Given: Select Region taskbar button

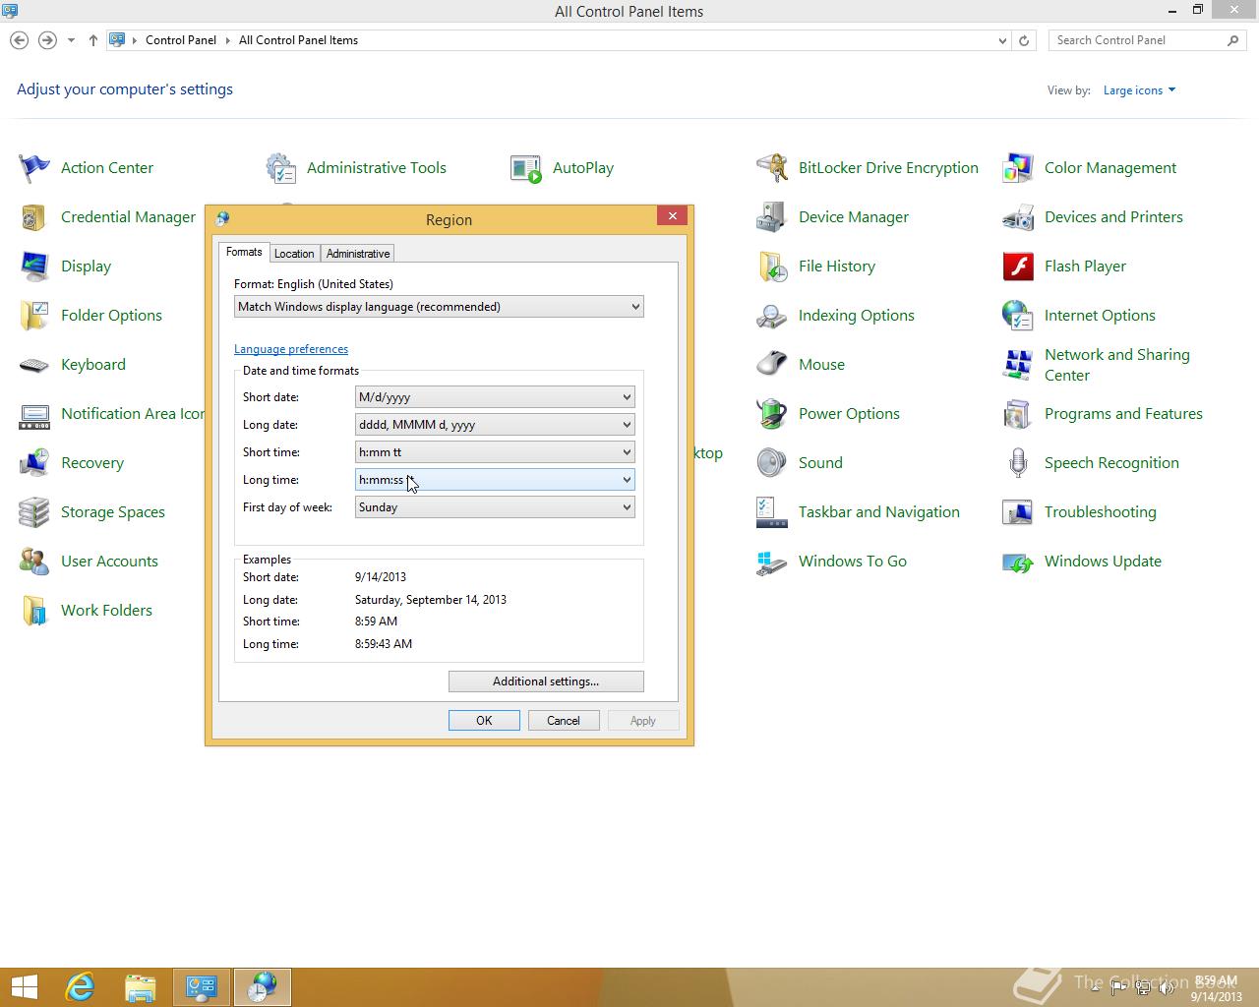Looking at the screenshot, I should (x=262, y=987).
